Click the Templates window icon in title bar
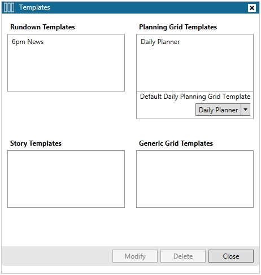Viewport: 261px width, 275px height. click(9, 7)
